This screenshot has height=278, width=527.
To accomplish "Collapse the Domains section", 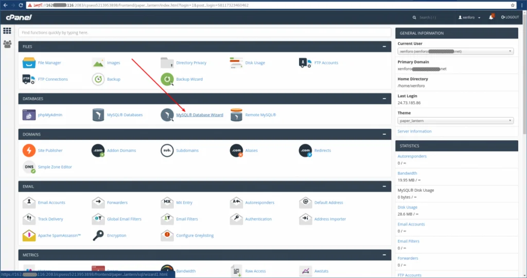I will (384, 134).
